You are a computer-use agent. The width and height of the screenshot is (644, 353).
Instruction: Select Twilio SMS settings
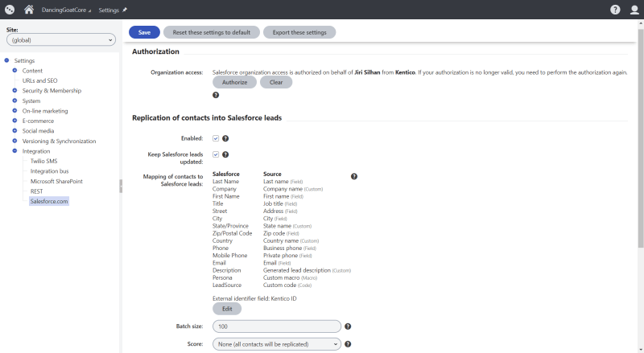pos(44,162)
